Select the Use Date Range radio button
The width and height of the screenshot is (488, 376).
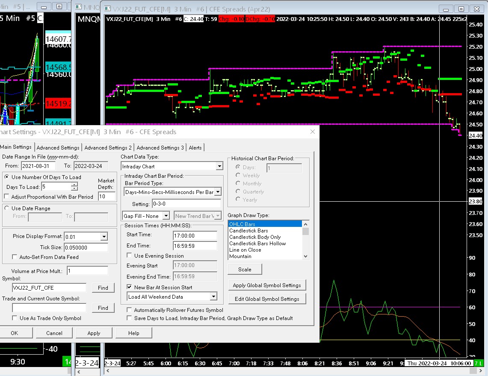[x=6, y=209]
